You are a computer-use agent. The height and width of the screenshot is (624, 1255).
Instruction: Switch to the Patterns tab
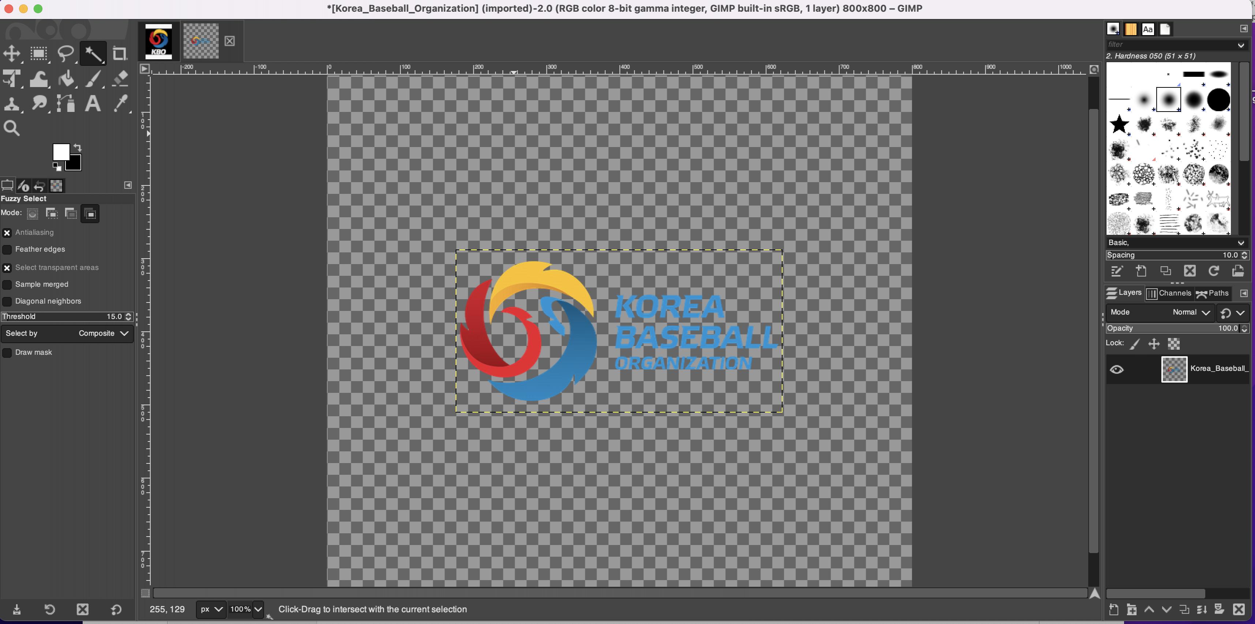coord(1131,29)
